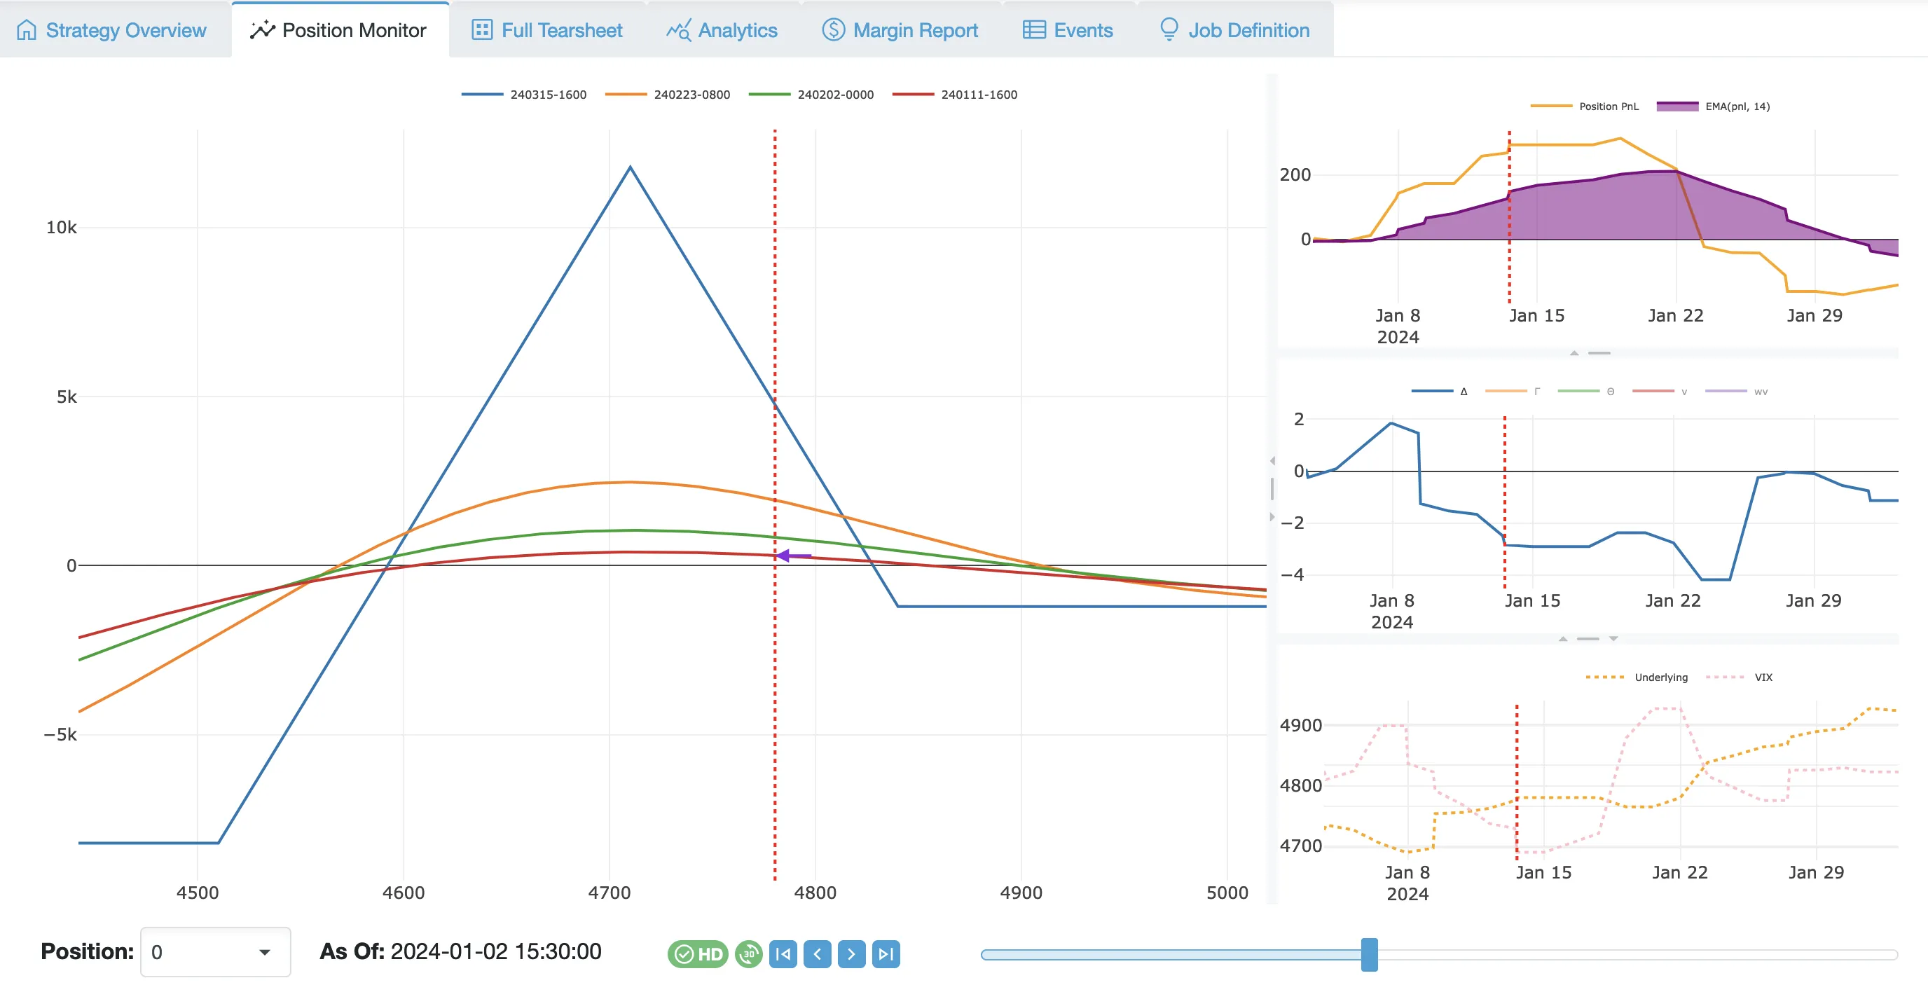Screen dimensions: 1928x992
Task: Go to Strategy Overview home tab
Action: tap(111, 30)
